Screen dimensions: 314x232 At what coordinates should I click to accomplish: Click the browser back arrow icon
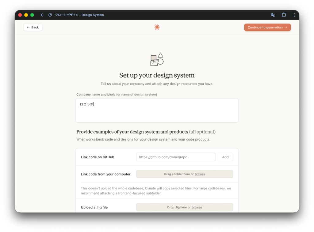42,15
